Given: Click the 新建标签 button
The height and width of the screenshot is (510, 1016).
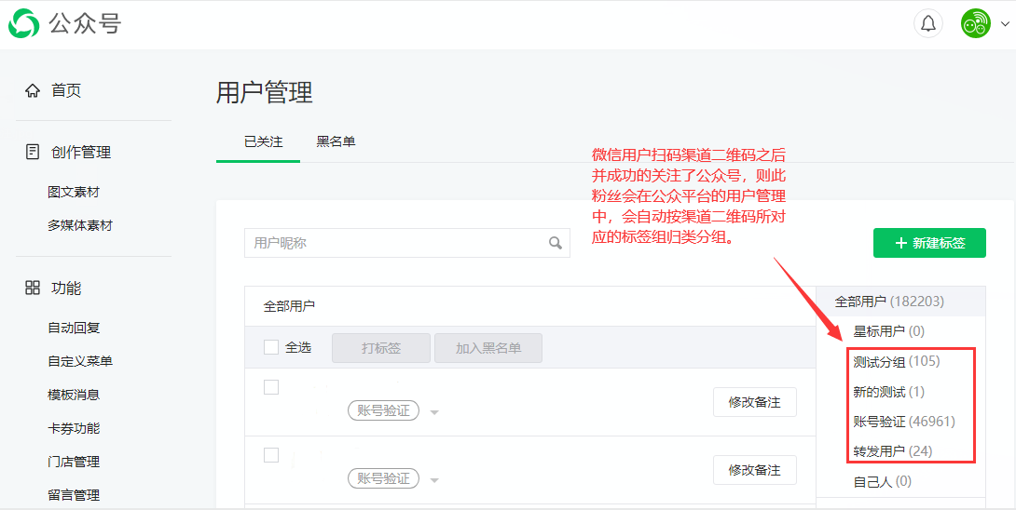Looking at the screenshot, I should [x=929, y=243].
